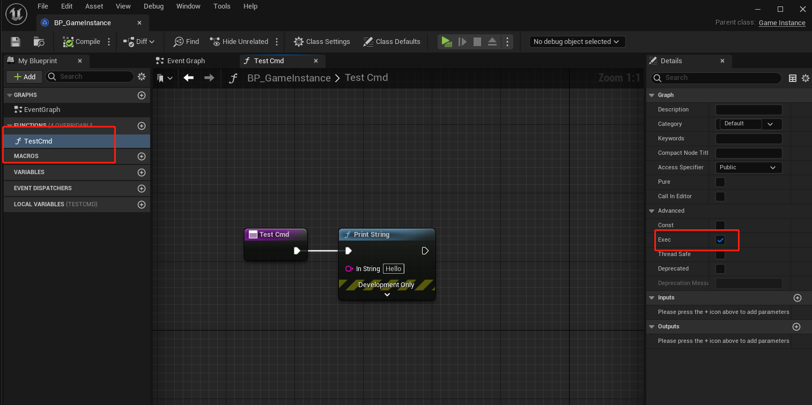The image size is (812, 405).
Task: Close the My Blueprint panel tab
Action: coord(80,61)
